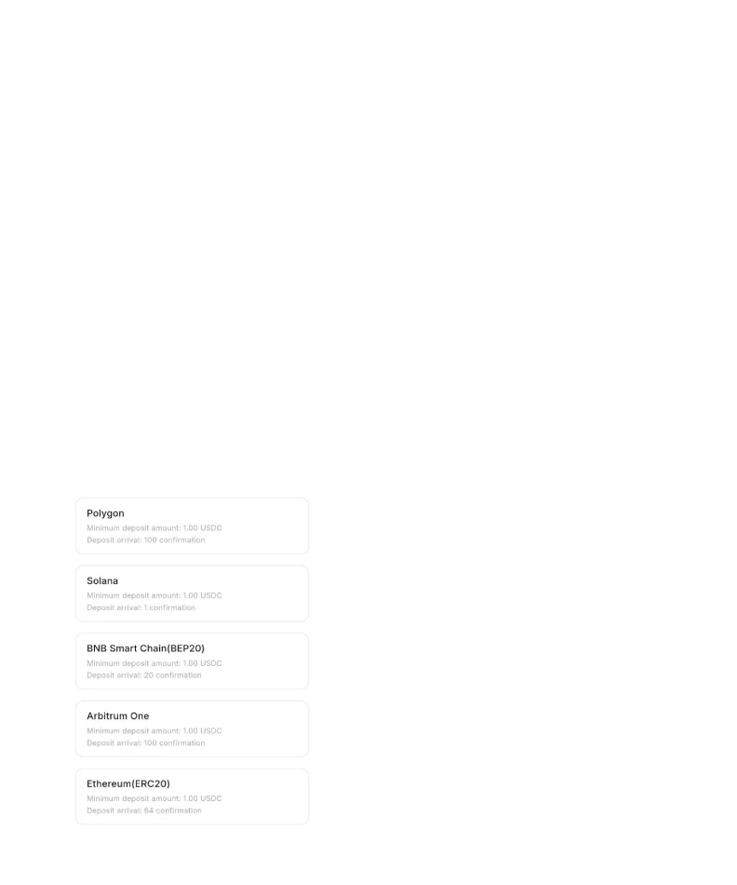Image resolution: width=737 pixels, height=885 pixels.
Task: Click BNB Smart Chain minimum deposit line
Action: point(154,663)
